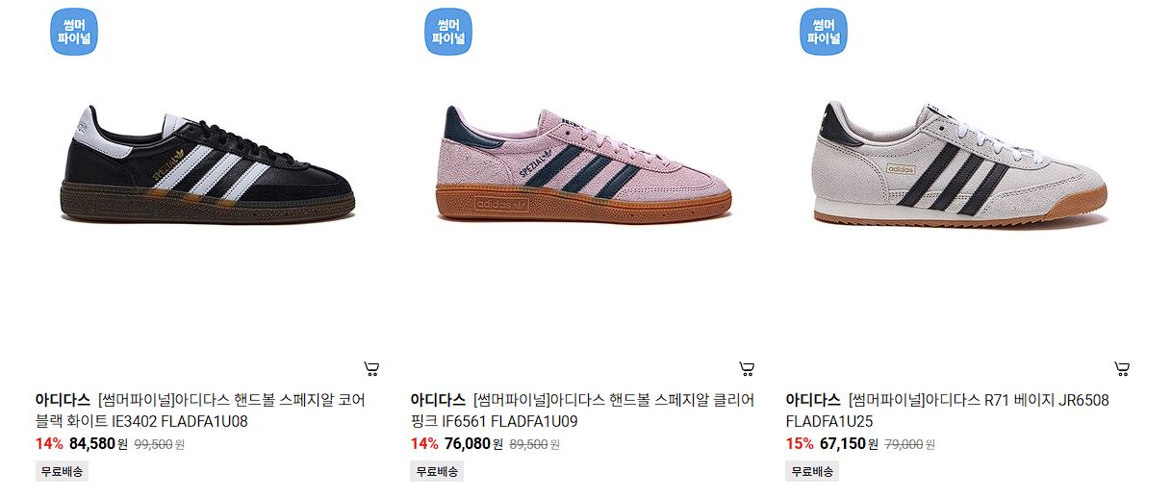Add beige R71 sneaker to cart
This screenshot has width=1172, height=498.
[x=1122, y=368]
